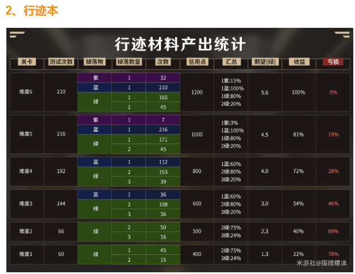
Task: Select the green 绿 cell in 难度1 row
Action: click(x=95, y=254)
